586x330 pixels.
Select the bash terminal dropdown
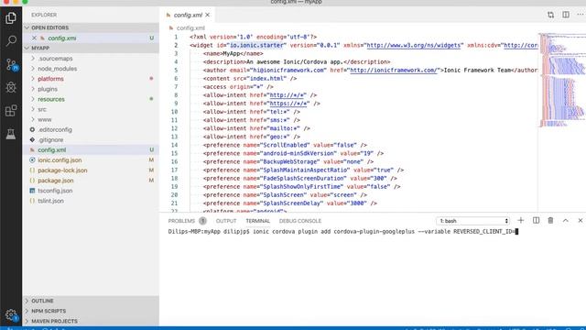click(472, 221)
